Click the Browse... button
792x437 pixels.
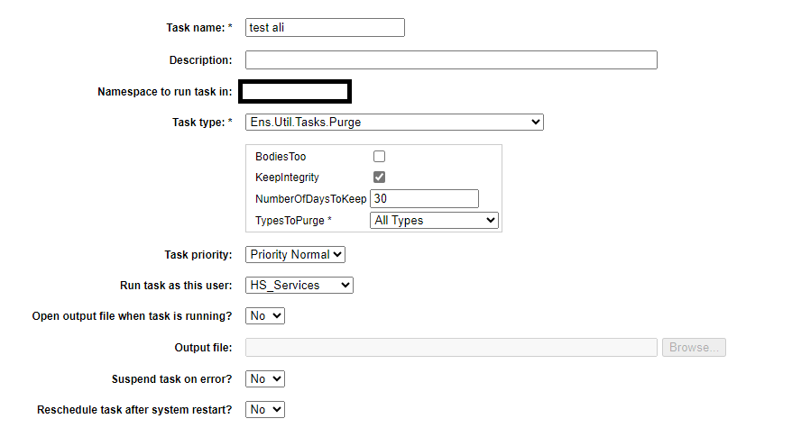click(694, 348)
